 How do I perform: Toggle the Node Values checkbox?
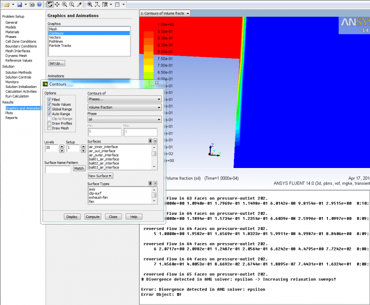(x=49, y=105)
